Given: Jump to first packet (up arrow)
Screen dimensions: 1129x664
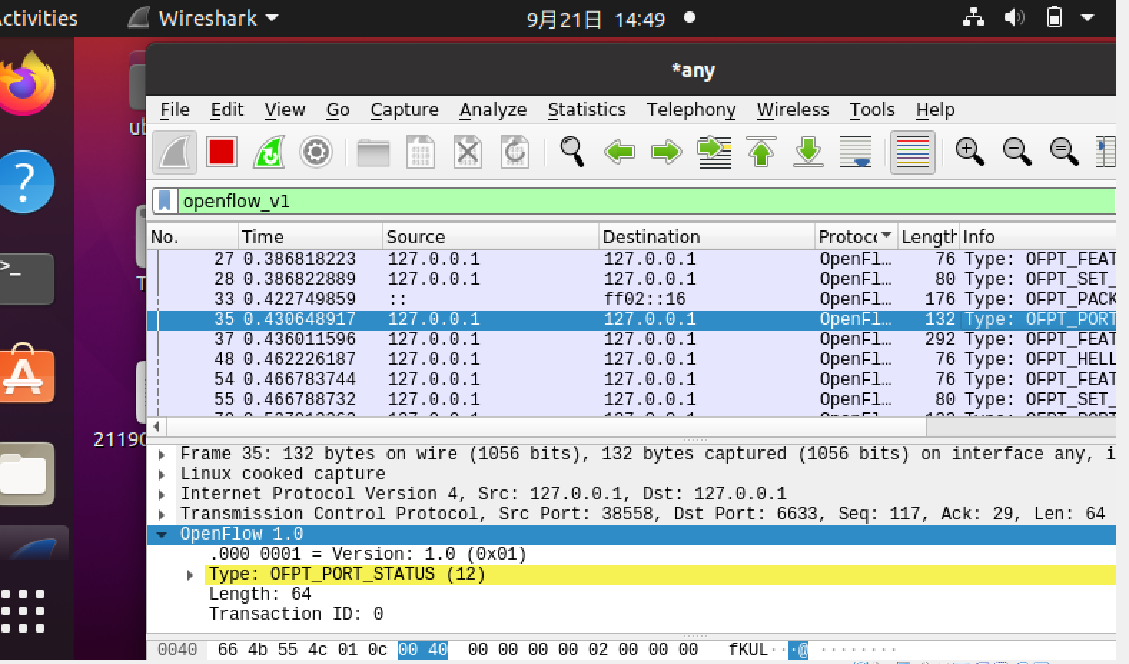Looking at the screenshot, I should tap(761, 152).
